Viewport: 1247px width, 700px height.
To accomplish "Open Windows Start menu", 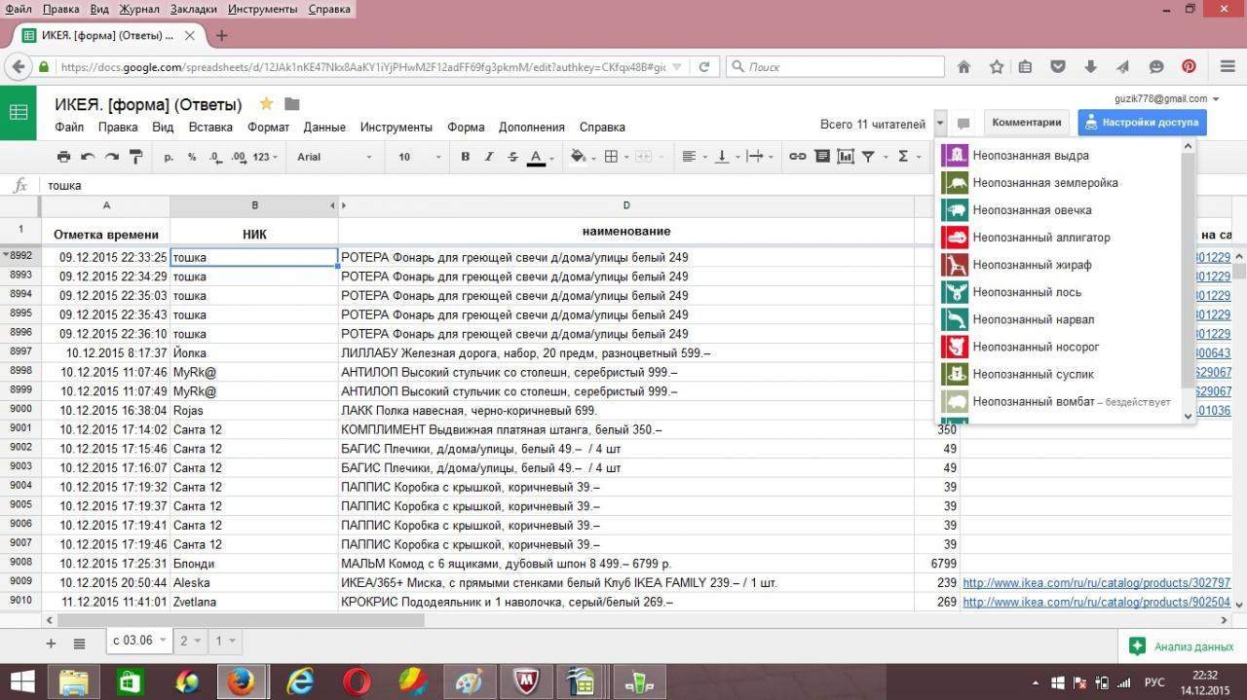I will [21, 682].
